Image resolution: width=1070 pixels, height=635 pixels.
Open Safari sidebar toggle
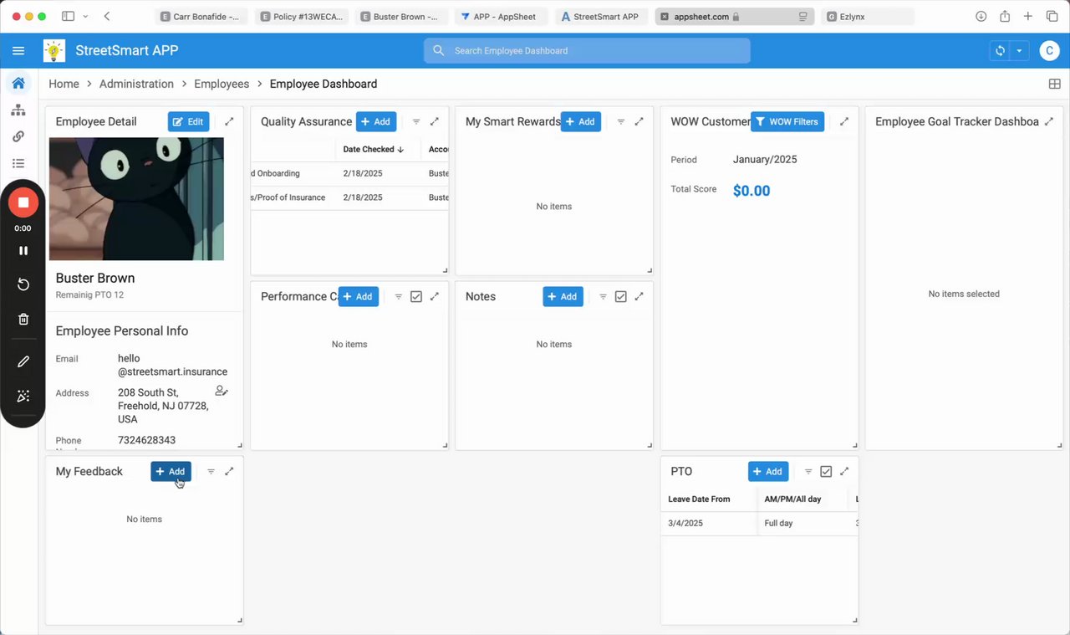point(69,17)
